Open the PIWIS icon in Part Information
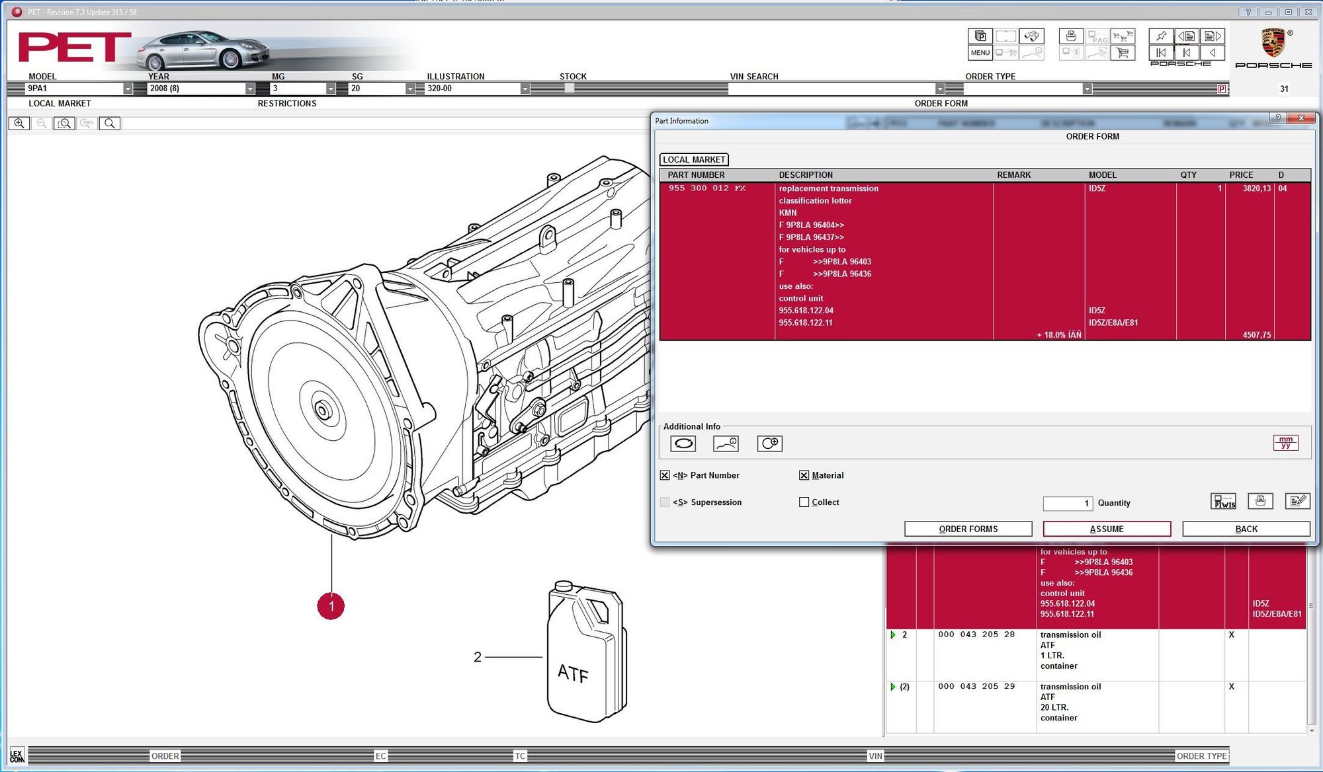Screen dimensions: 1323x772 (1224, 502)
